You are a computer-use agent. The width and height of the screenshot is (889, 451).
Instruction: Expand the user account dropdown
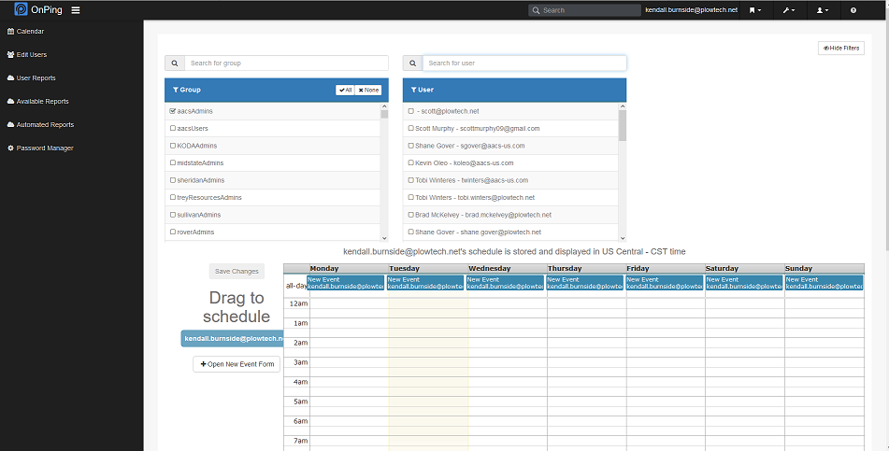(x=823, y=10)
